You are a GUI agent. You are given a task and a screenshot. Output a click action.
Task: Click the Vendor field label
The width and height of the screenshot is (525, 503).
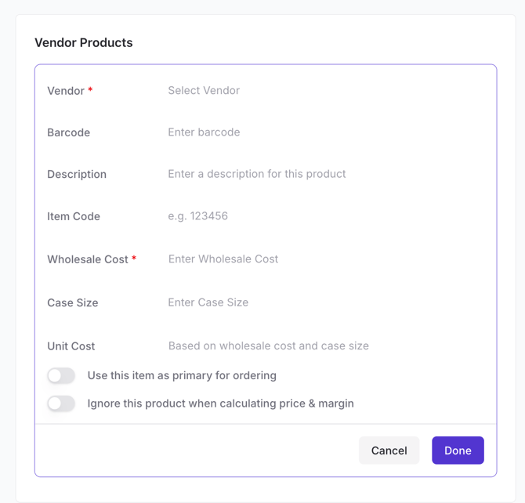pyautogui.click(x=66, y=91)
